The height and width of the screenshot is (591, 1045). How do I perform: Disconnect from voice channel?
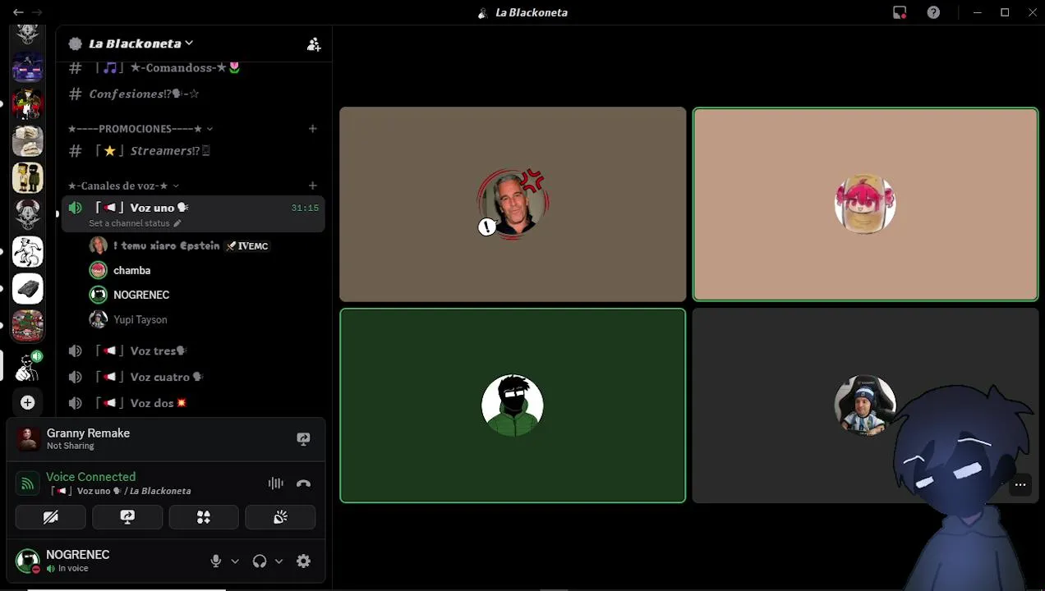click(303, 483)
